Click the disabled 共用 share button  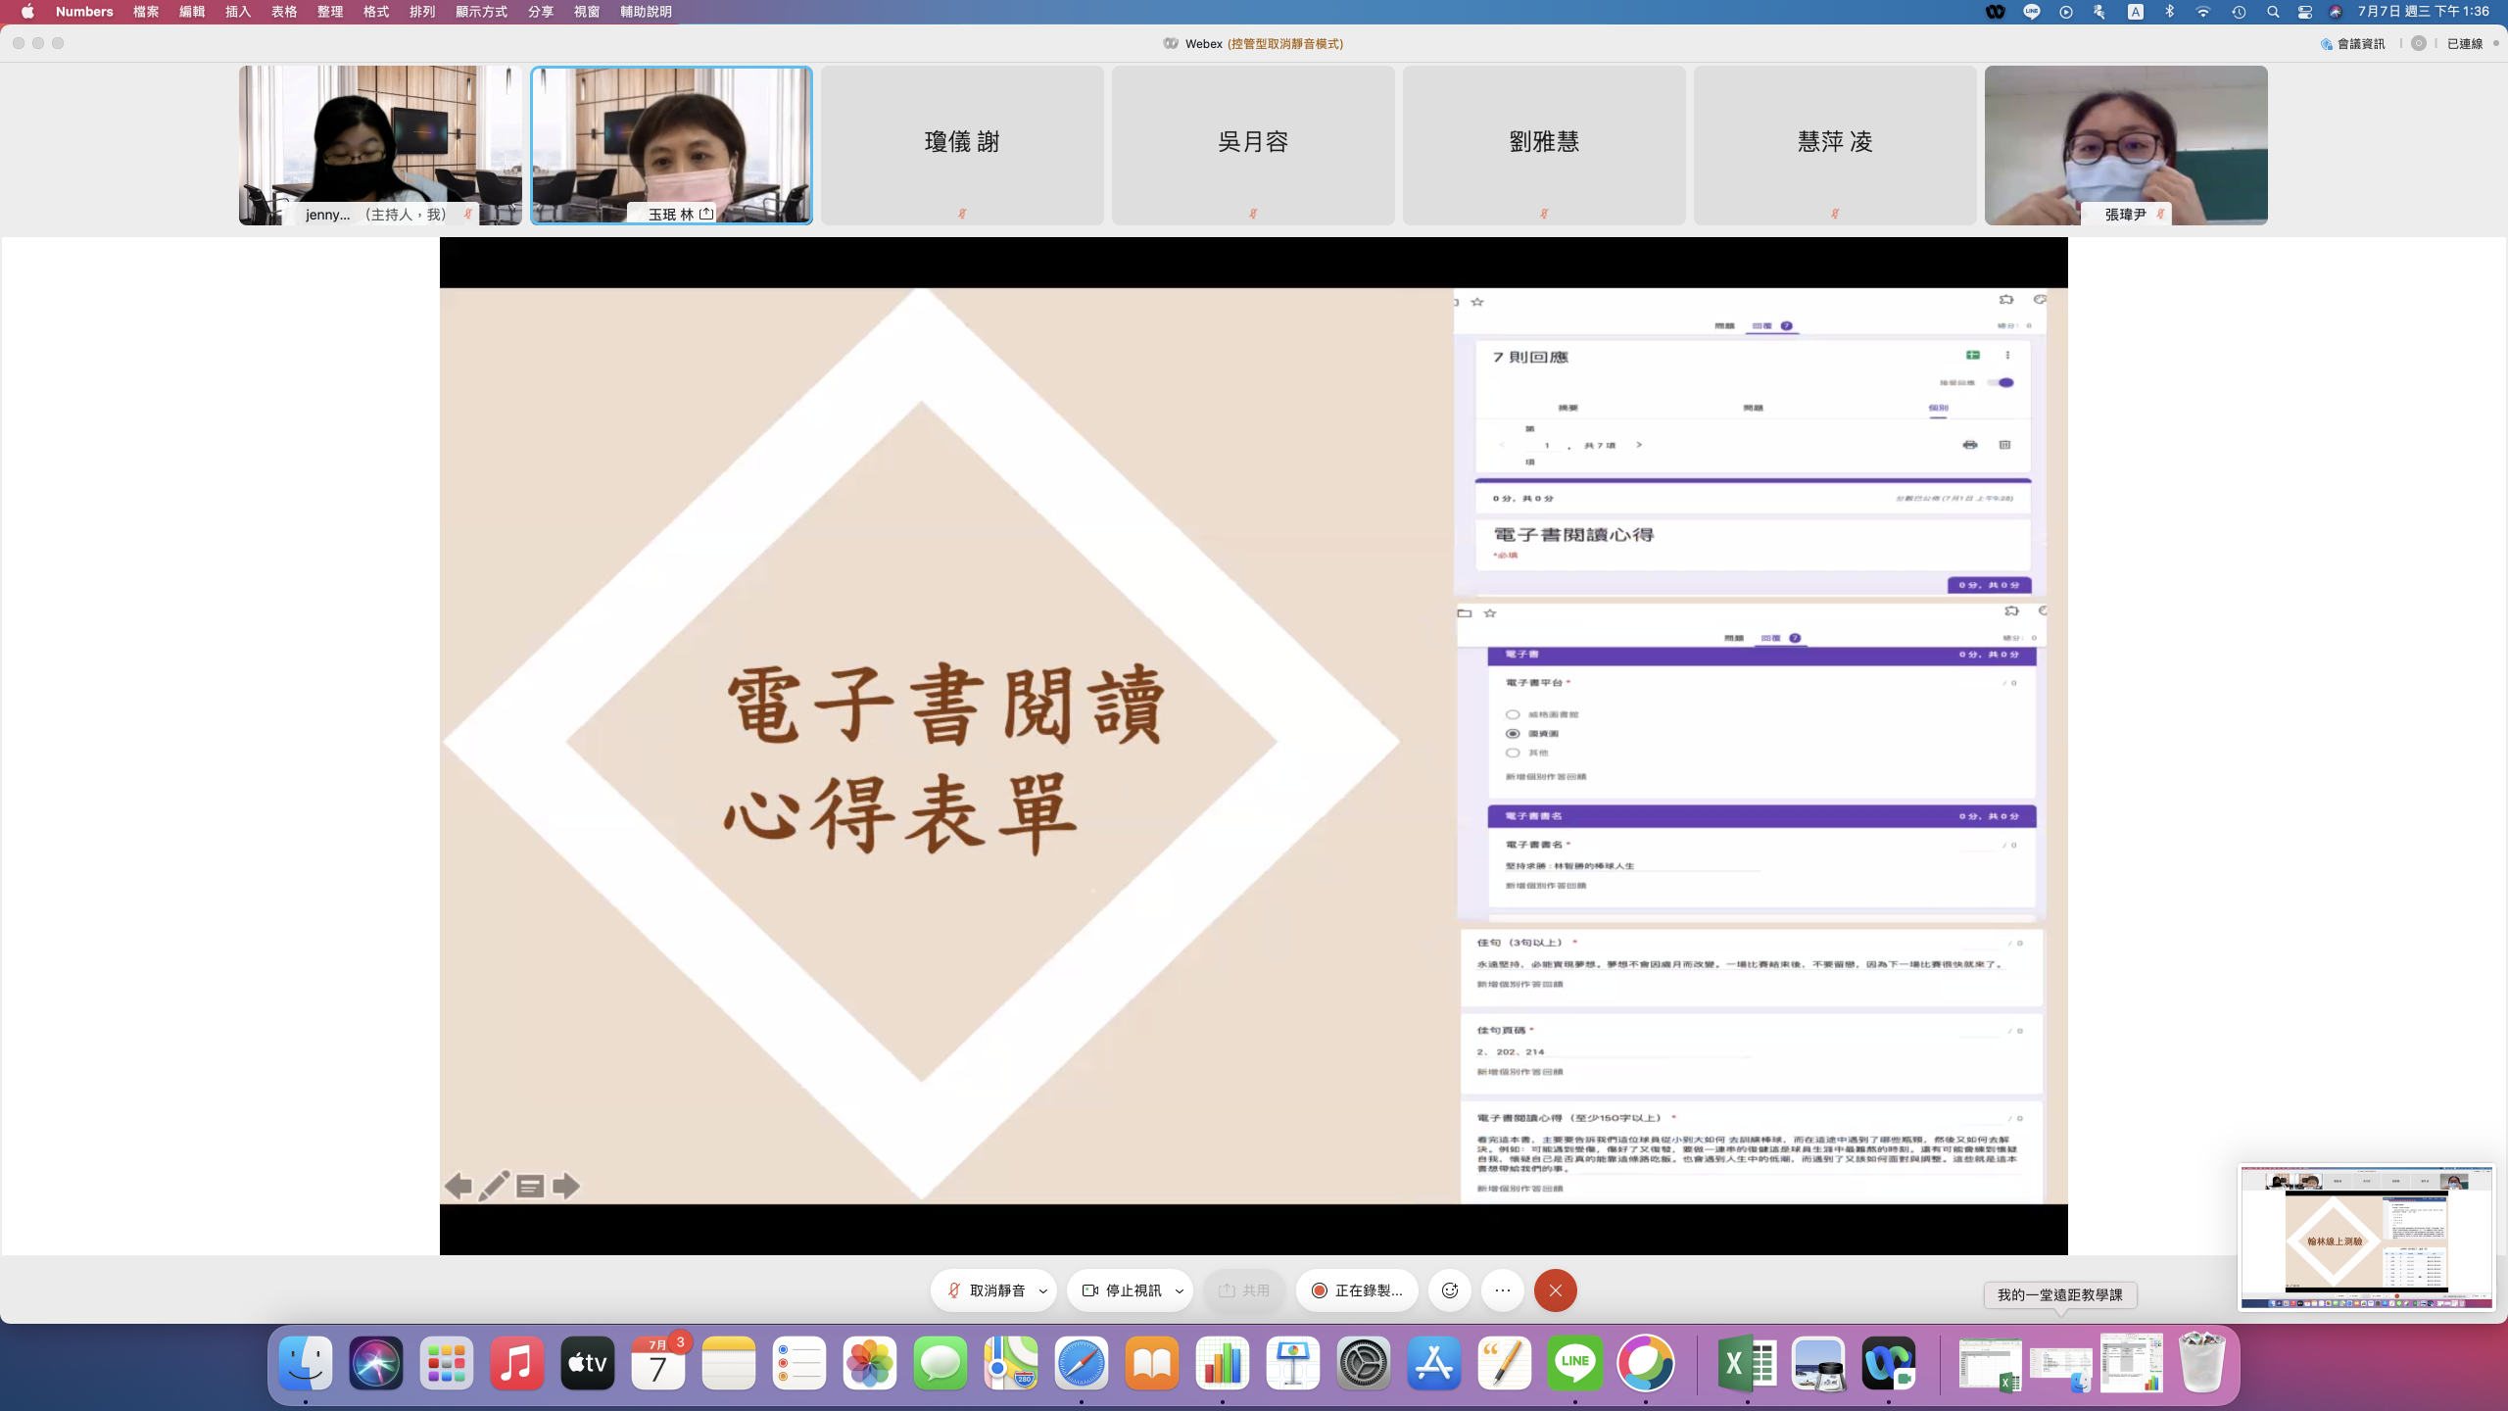(1243, 1290)
